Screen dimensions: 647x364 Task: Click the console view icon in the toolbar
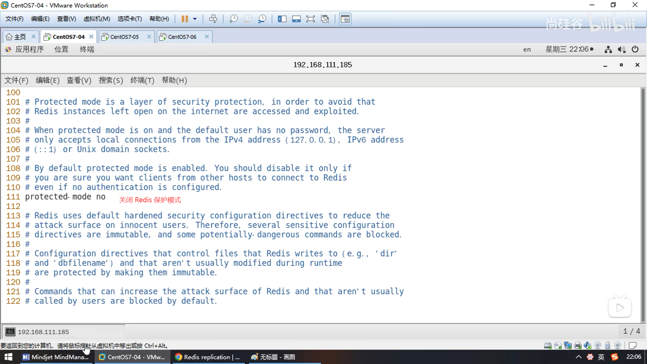[x=345, y=19]
